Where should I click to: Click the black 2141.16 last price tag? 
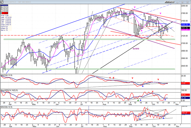185,28
